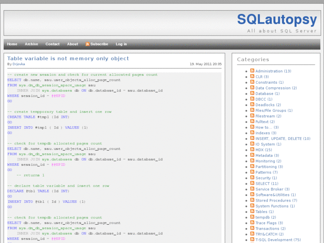Open the T-SQL Development (75) category link
The image size is (324, 243).
278,240
